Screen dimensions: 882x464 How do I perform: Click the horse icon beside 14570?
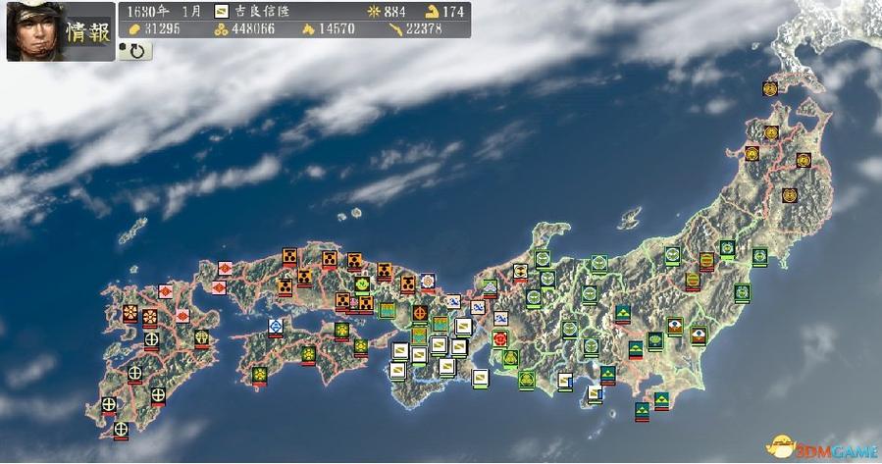308,29
